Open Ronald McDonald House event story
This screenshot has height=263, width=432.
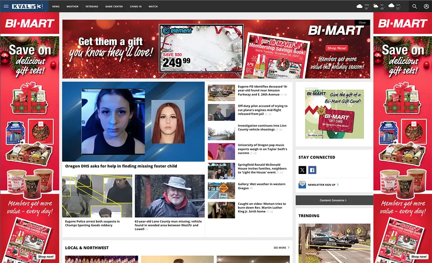(x=262, y=169)
